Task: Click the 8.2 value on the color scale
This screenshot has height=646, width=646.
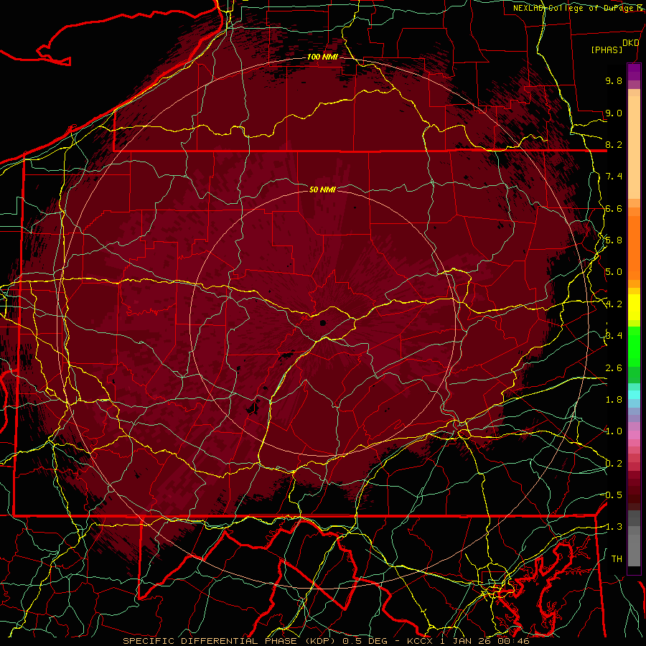Action: tap(614, 144)
